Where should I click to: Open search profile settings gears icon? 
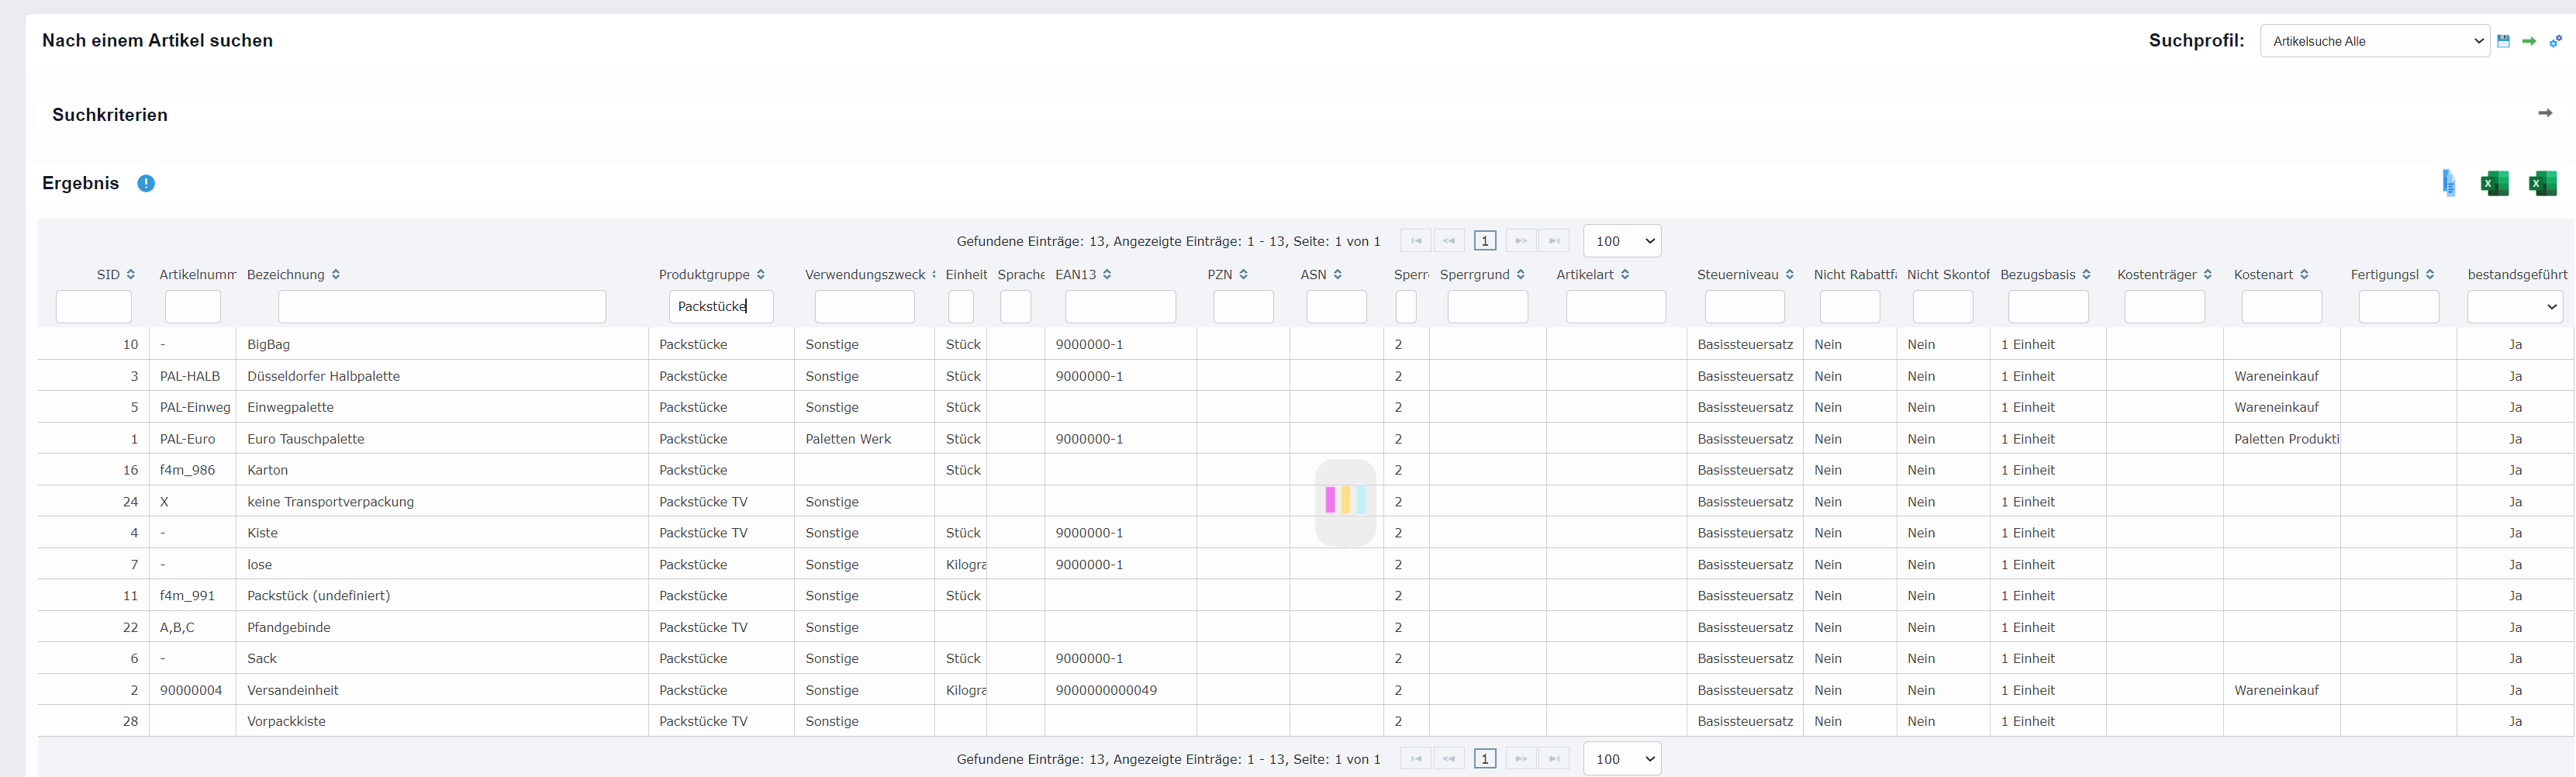[2555, 41]
